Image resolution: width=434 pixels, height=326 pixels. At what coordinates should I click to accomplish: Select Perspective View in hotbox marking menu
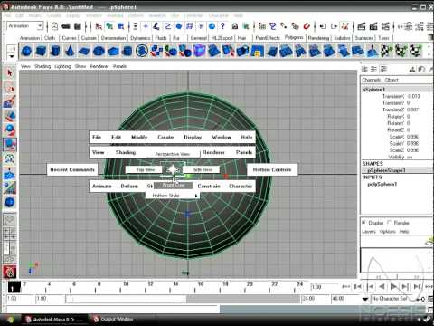(x=172, y=154)
